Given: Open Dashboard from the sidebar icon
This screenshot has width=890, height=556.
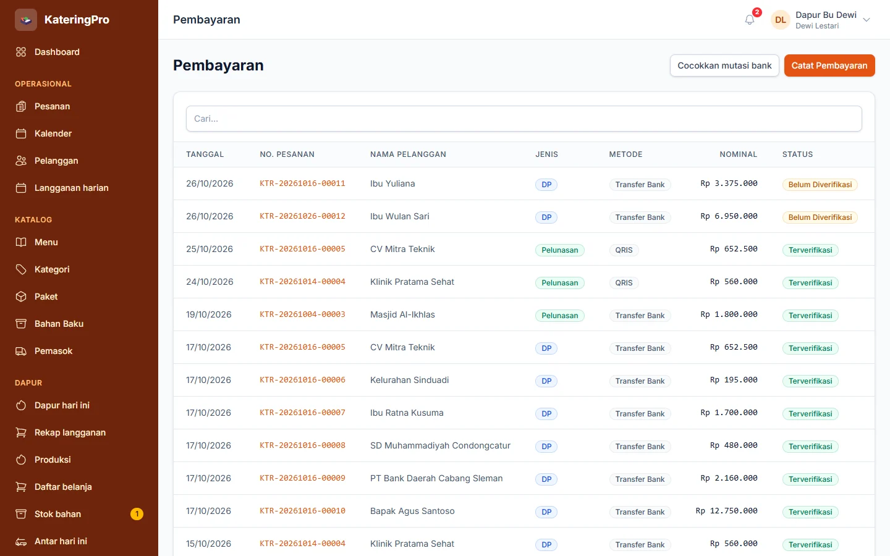Looking at the screenshot, I should pyautogui.click(x=21, y=52).
